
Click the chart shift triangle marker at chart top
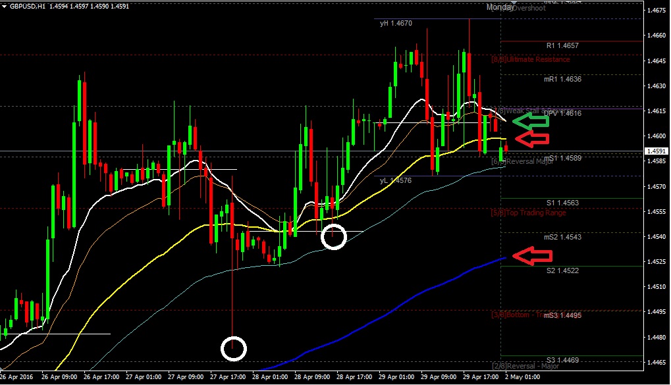[x=514, y=3]
